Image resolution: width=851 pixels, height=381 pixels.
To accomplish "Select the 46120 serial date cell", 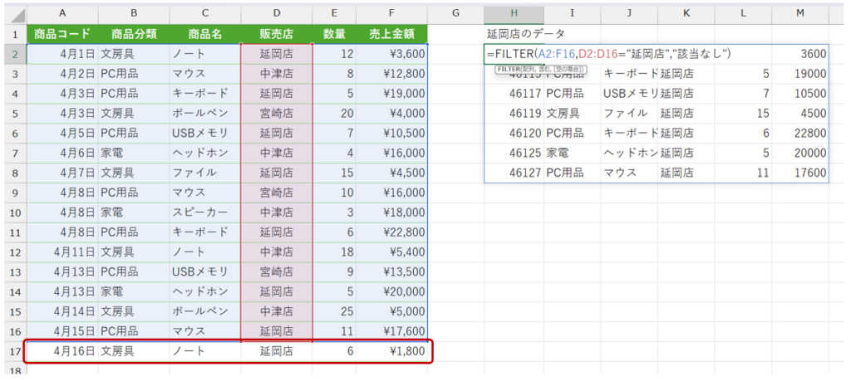I will pyautogui.click(x=514, y=133).
